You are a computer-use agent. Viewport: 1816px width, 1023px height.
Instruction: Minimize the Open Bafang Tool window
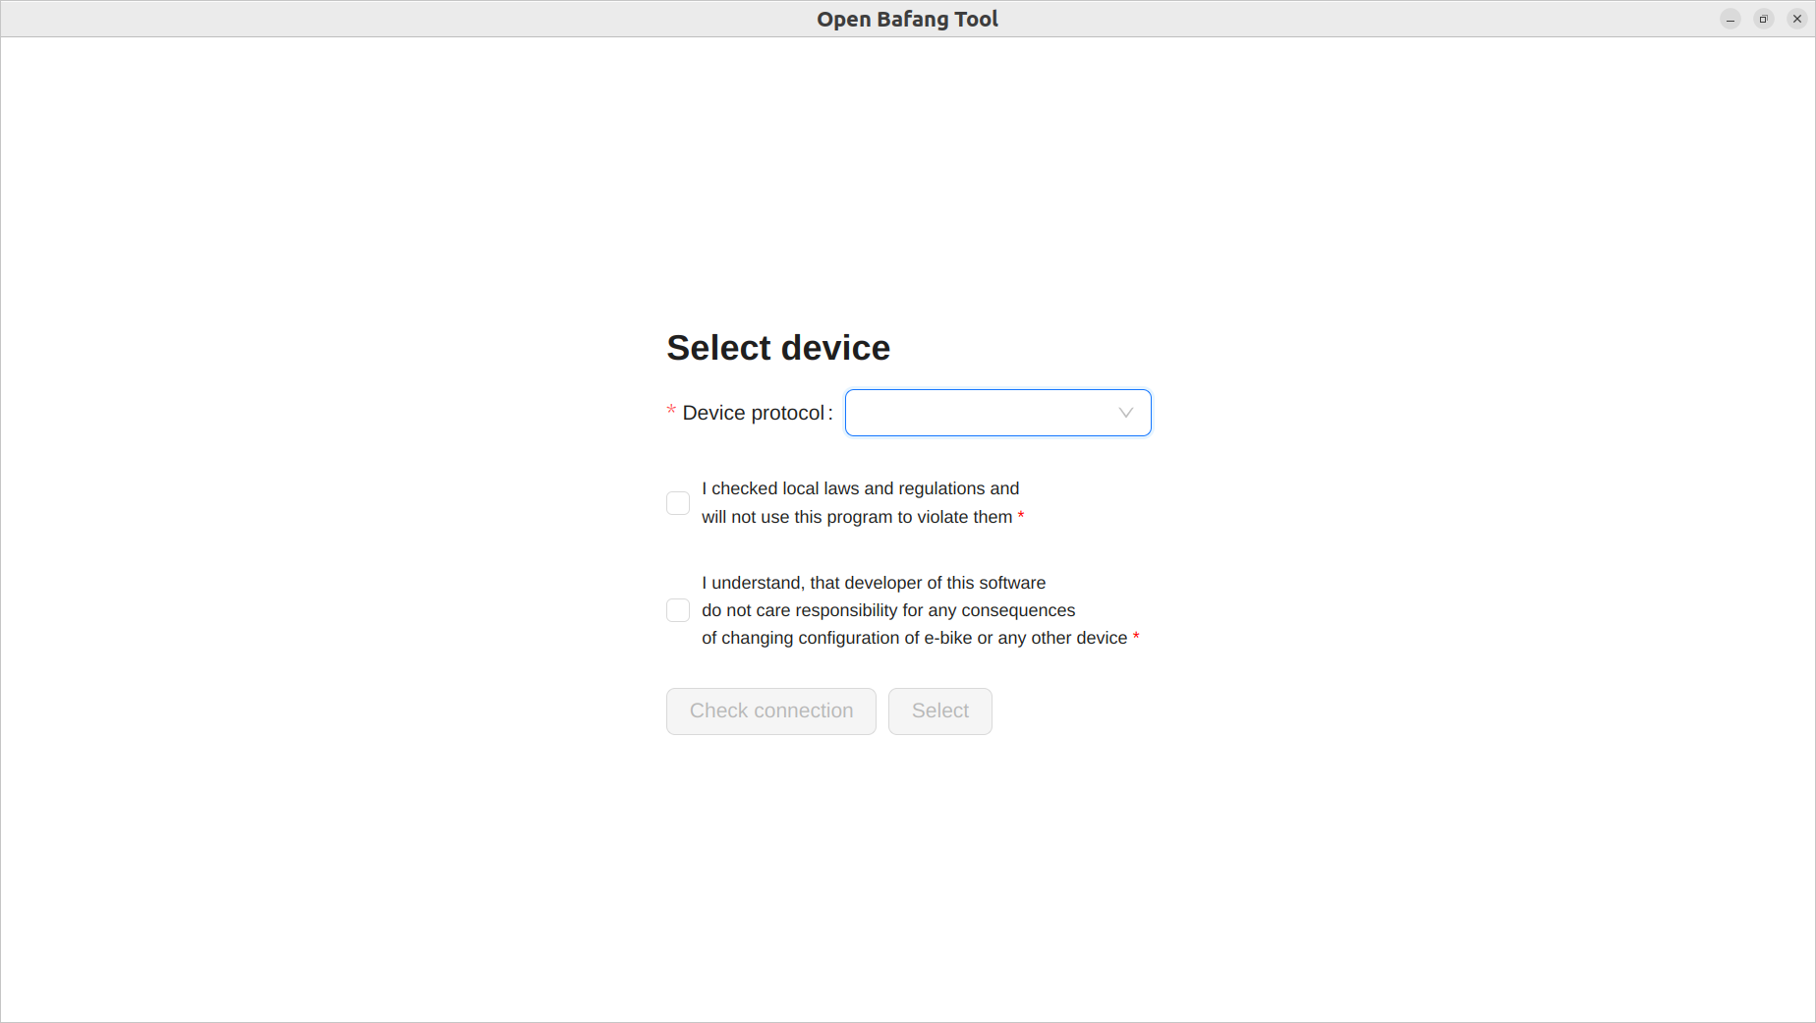click(x=1731, y=19)
